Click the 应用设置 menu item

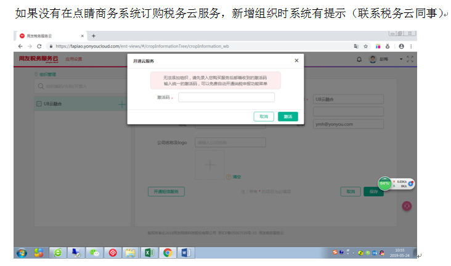tap(74, 59)
